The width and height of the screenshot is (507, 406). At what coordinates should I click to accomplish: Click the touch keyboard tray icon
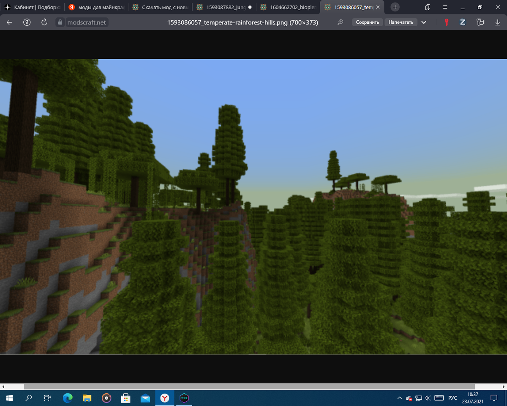[x=439, y=398]
